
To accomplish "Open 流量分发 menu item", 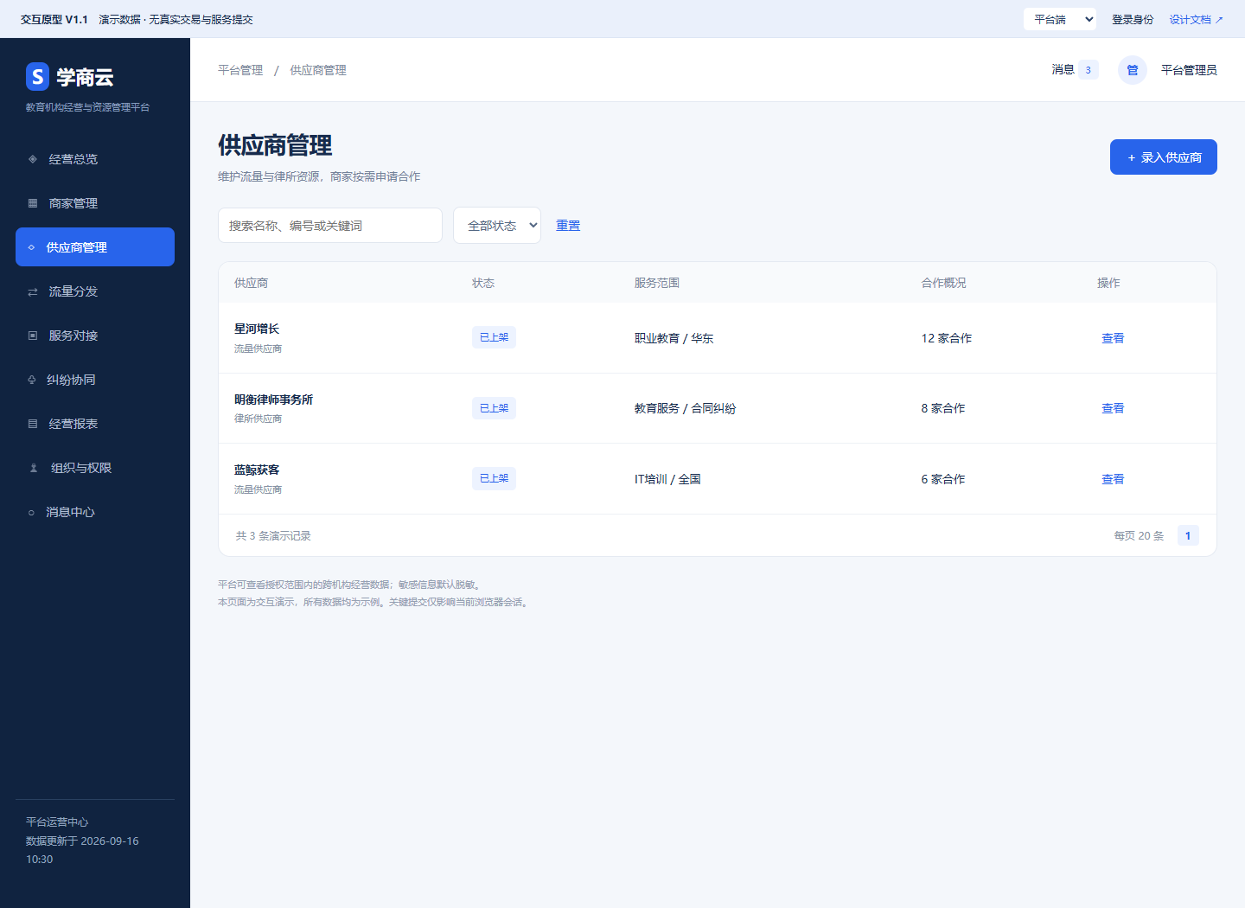I will tap(95, 291).
